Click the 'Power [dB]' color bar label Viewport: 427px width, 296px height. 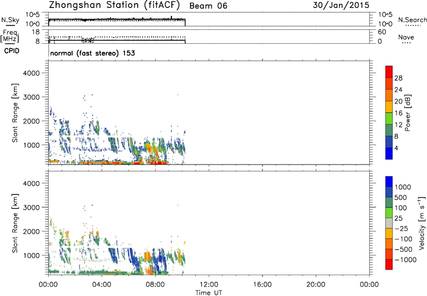tap(407, 113)
